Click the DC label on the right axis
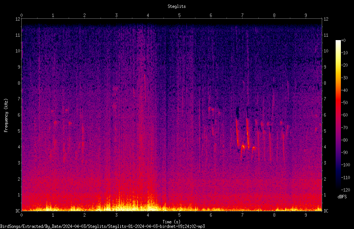354x229 pixels. pos(326,211)
